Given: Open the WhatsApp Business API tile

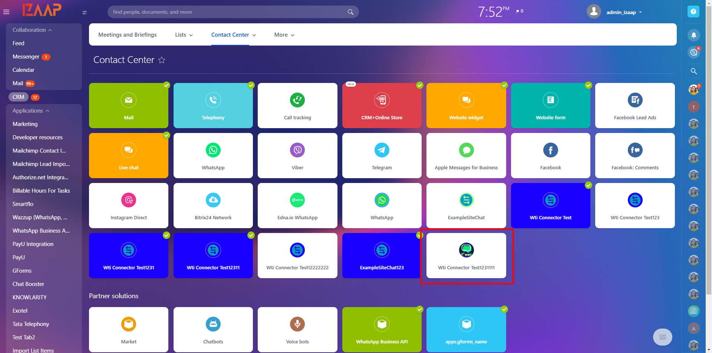Looking at the screenshot, I should 382,330.
